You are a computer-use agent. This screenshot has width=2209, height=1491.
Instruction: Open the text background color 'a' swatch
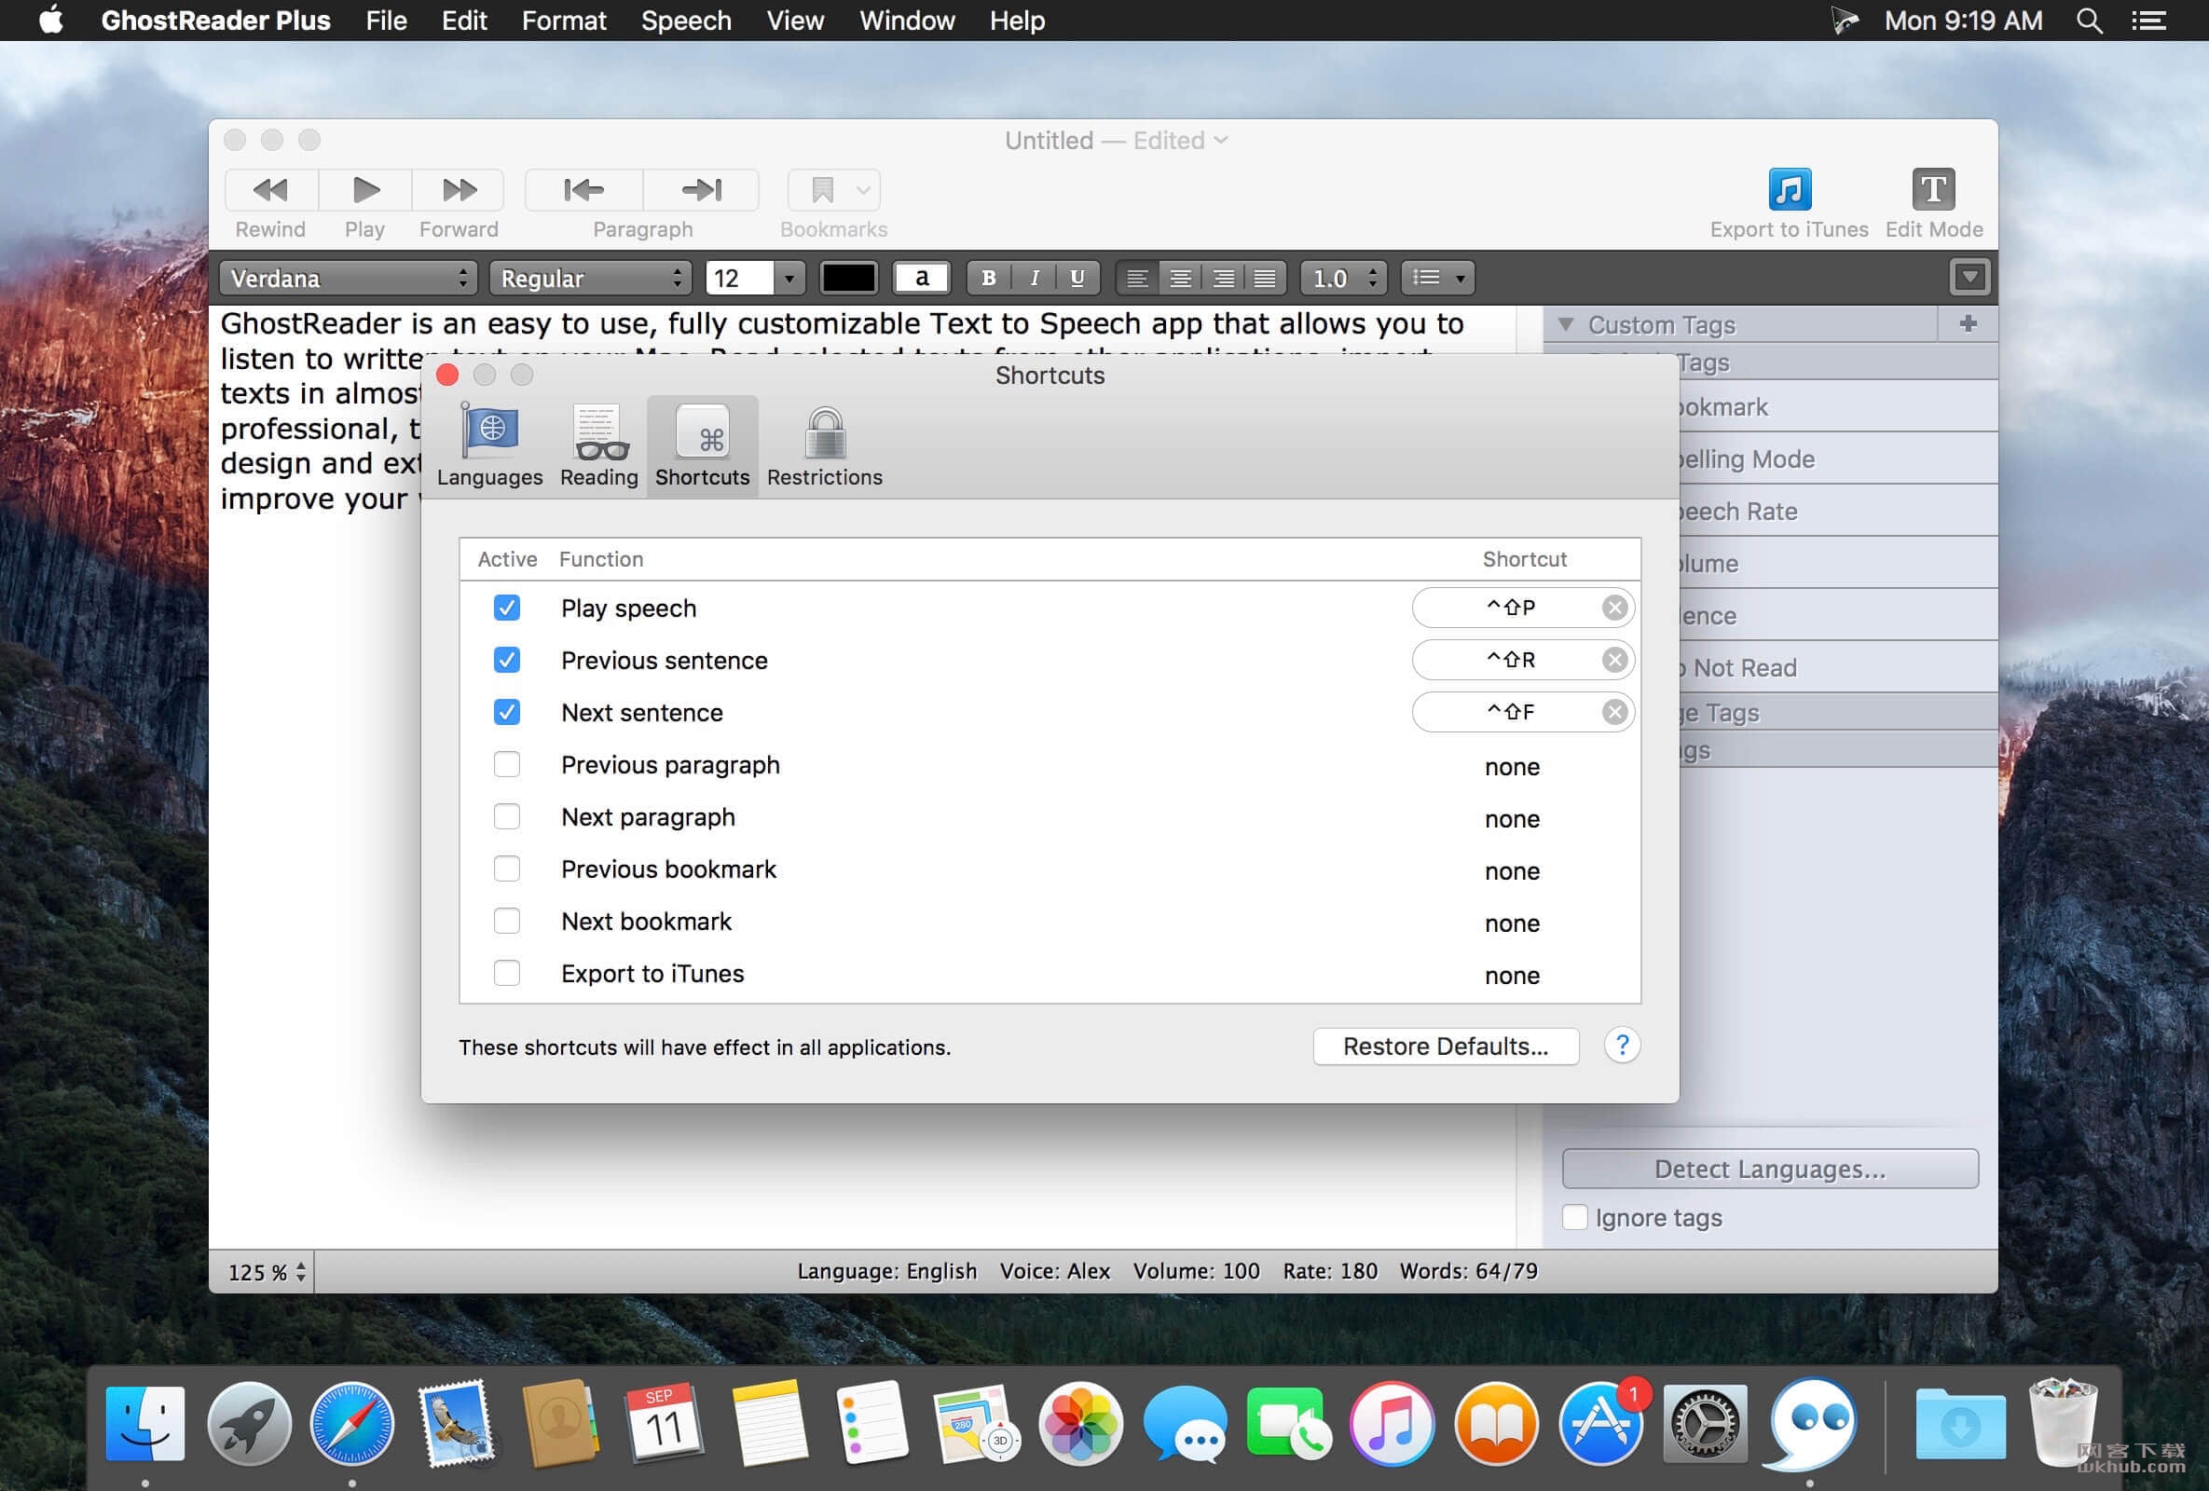(921, 278)
